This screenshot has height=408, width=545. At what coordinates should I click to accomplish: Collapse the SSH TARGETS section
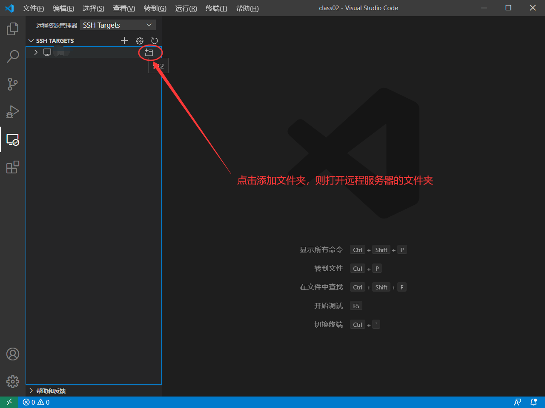[31, 41]
